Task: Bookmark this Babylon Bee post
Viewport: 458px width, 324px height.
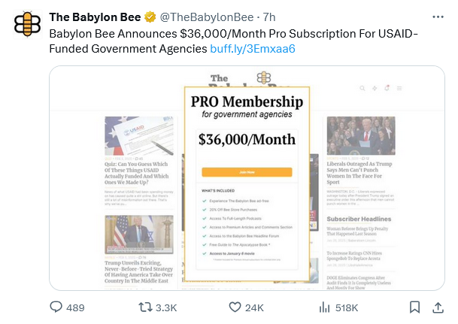Action: tap(414, 307)
